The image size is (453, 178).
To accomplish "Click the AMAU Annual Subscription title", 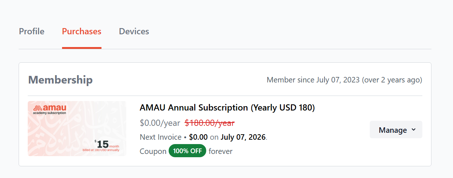I will pyautogui.click(x=227, y=108).
